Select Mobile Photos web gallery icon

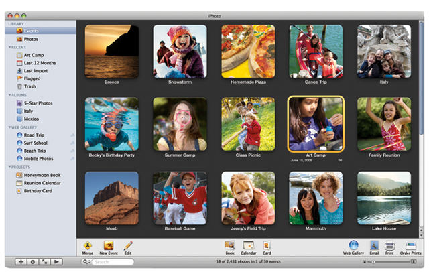(x=19, y=159)
